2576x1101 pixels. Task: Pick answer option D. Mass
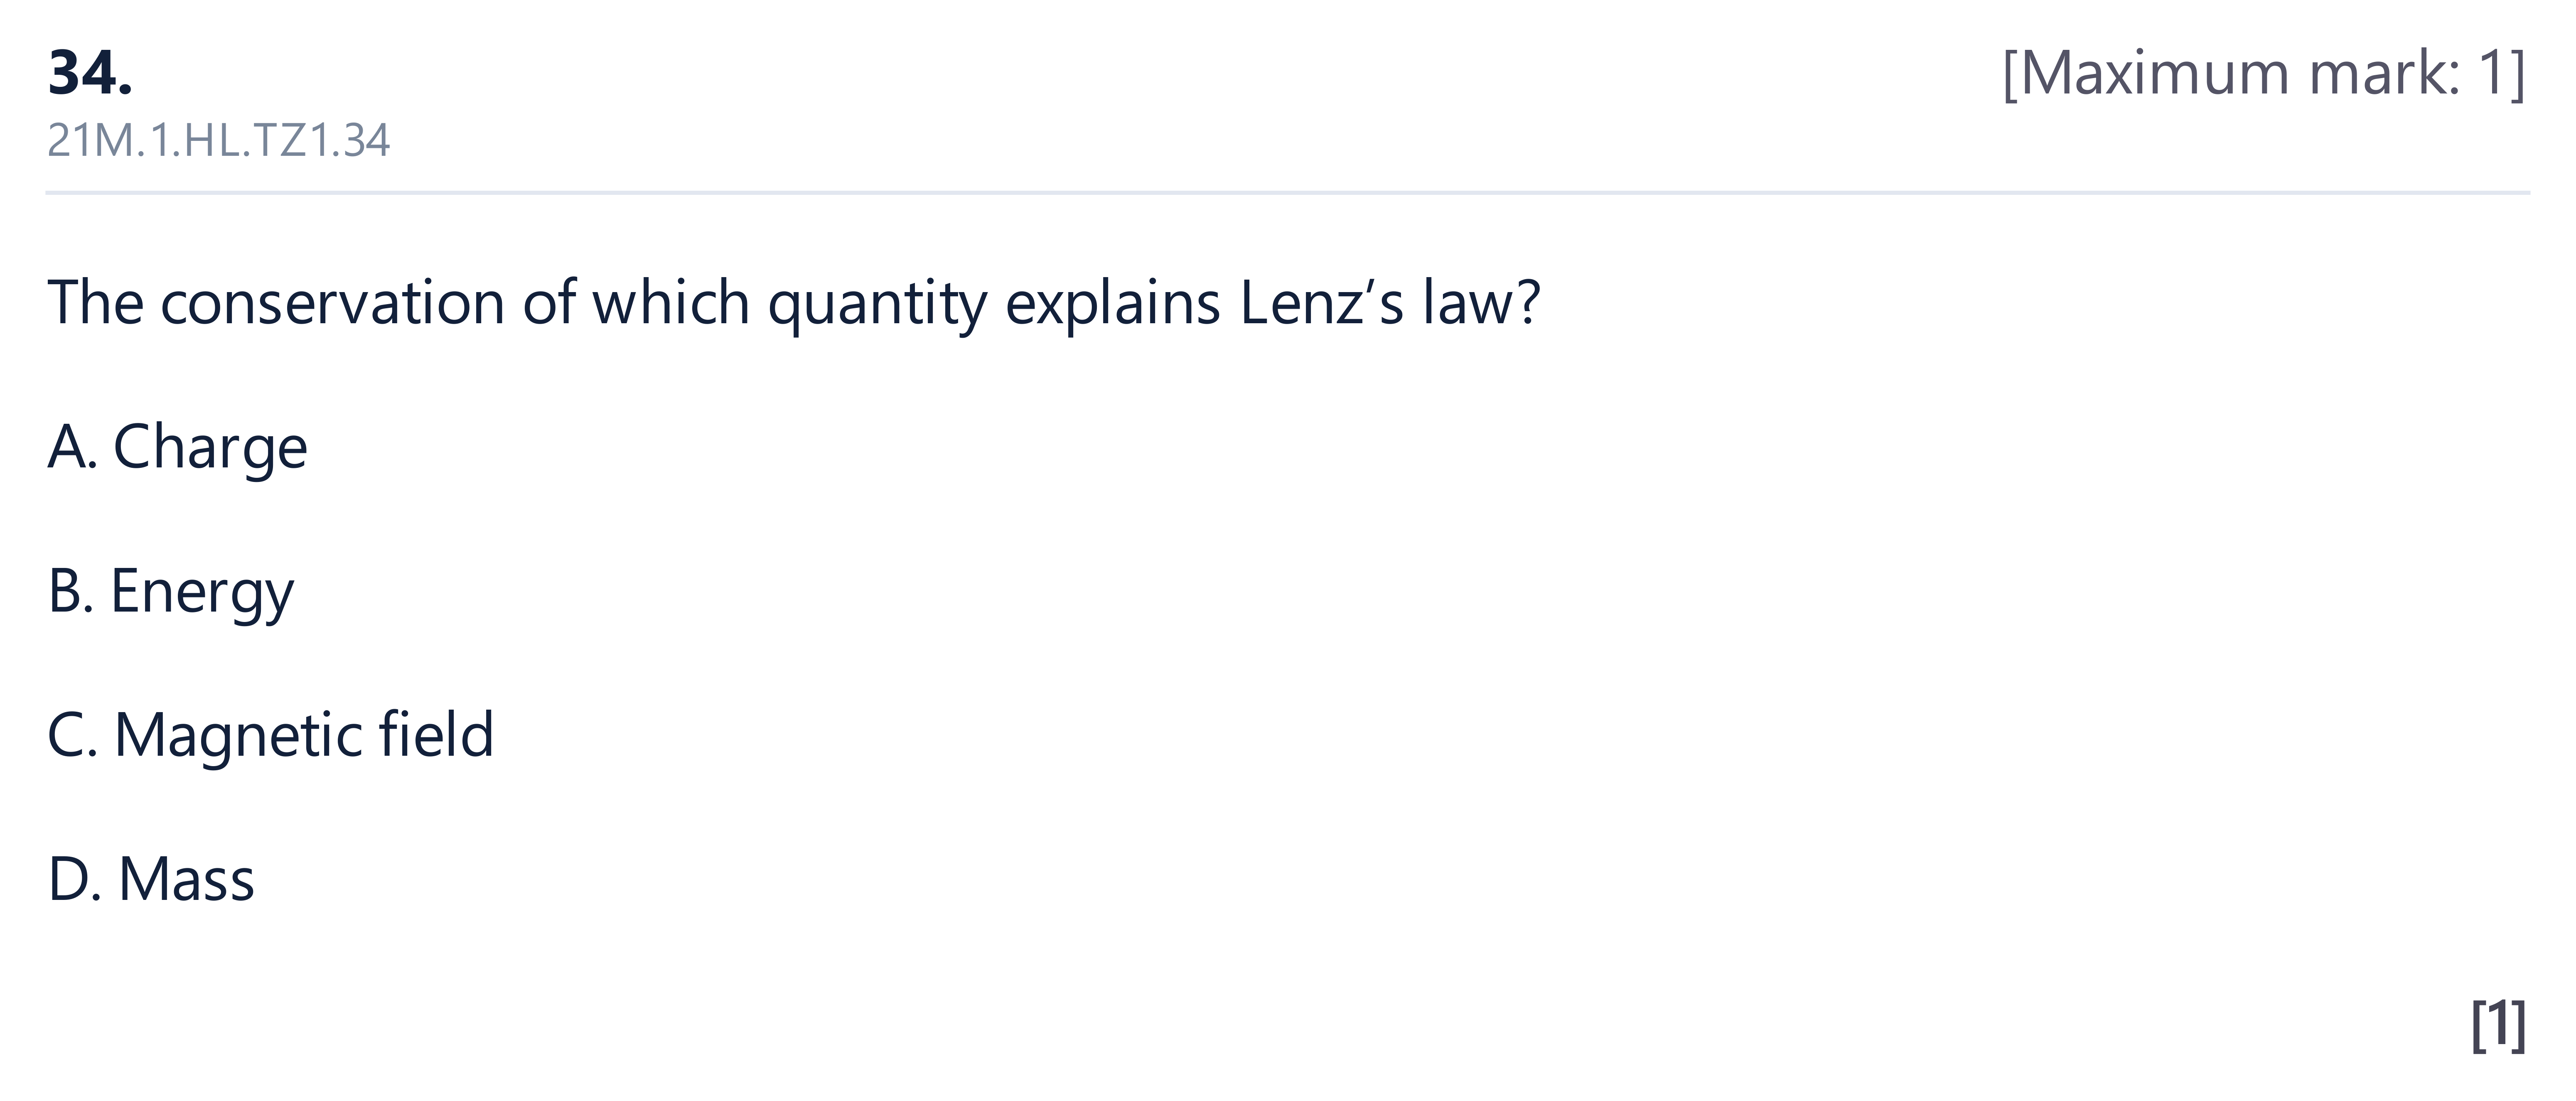point(151,879)
